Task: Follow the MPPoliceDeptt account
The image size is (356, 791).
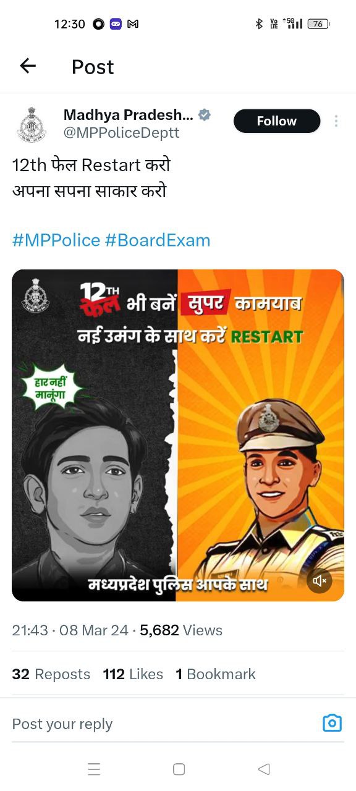Action: point(277,121)
